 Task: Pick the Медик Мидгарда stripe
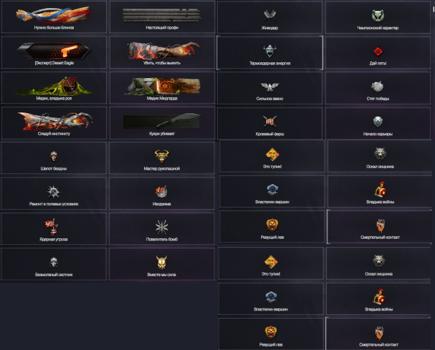point(162,88)
